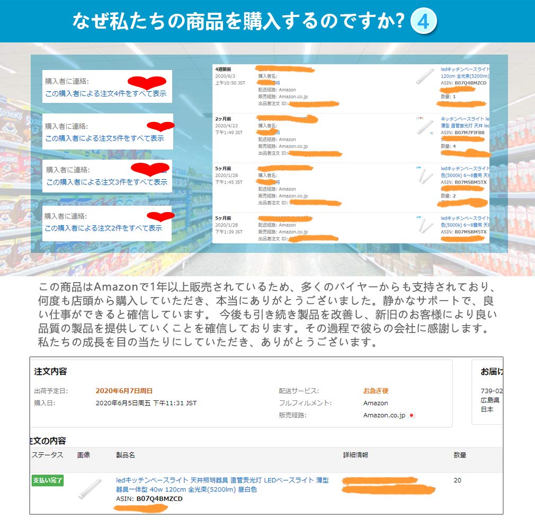The image size is (535, 526).
Task: Click the 数量 column header
Action: coord(460,455)
